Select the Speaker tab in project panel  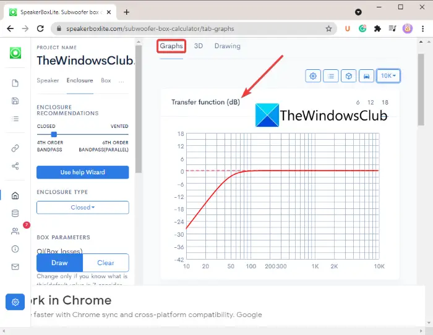(48, 80)
